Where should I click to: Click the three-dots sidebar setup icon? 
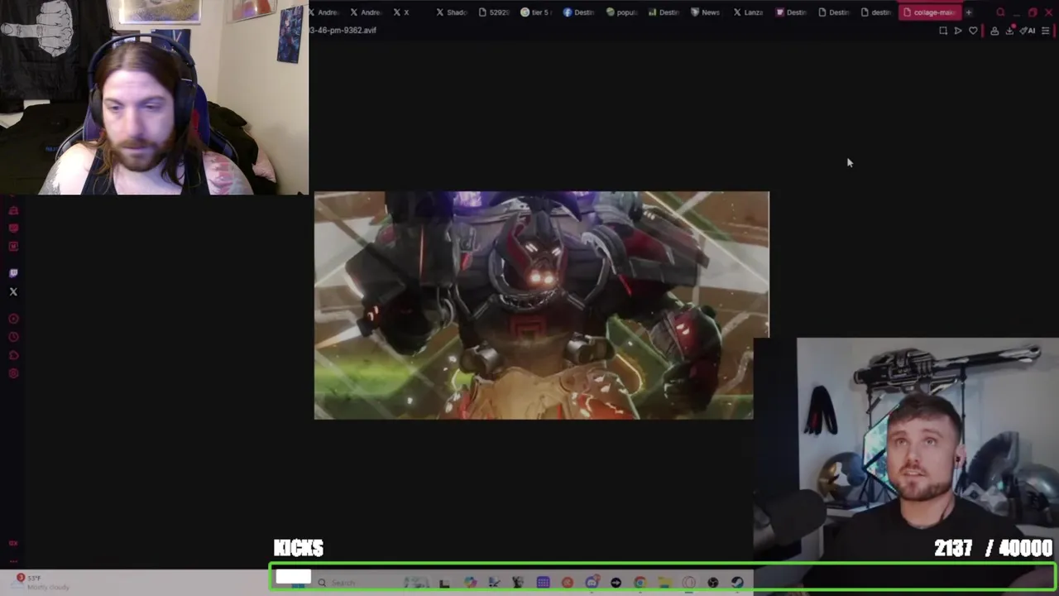(x=13, y=561)
